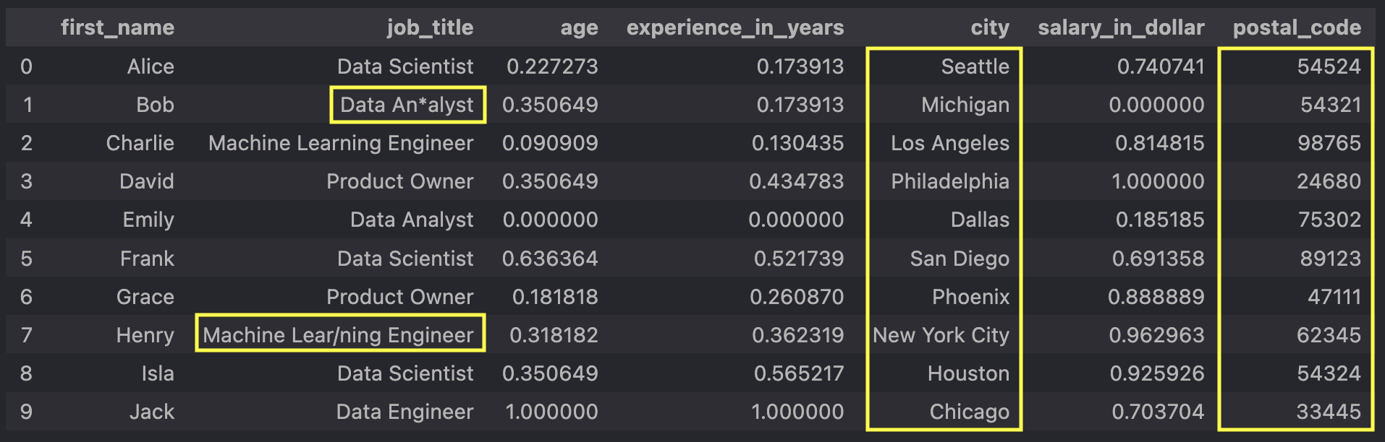Click the experience value 0.565217
The image size is (1385, 442).
tap(798, 373)
